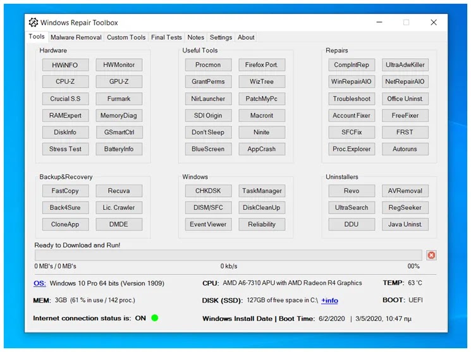Click the AppCrash button
Image resolution: width=471 pixels, height=352 pixels.
point(262,149)
